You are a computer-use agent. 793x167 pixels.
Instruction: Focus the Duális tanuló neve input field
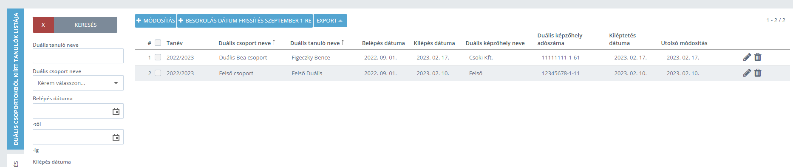(78, 56)
